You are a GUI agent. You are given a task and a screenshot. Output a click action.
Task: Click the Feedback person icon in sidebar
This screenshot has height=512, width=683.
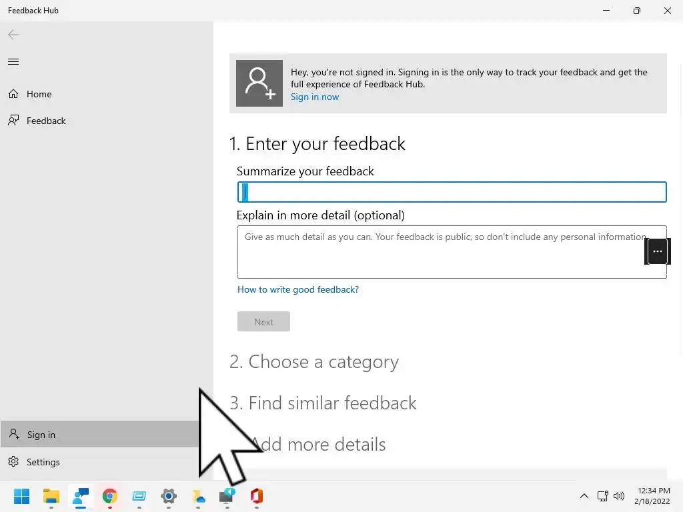[13, 120]
